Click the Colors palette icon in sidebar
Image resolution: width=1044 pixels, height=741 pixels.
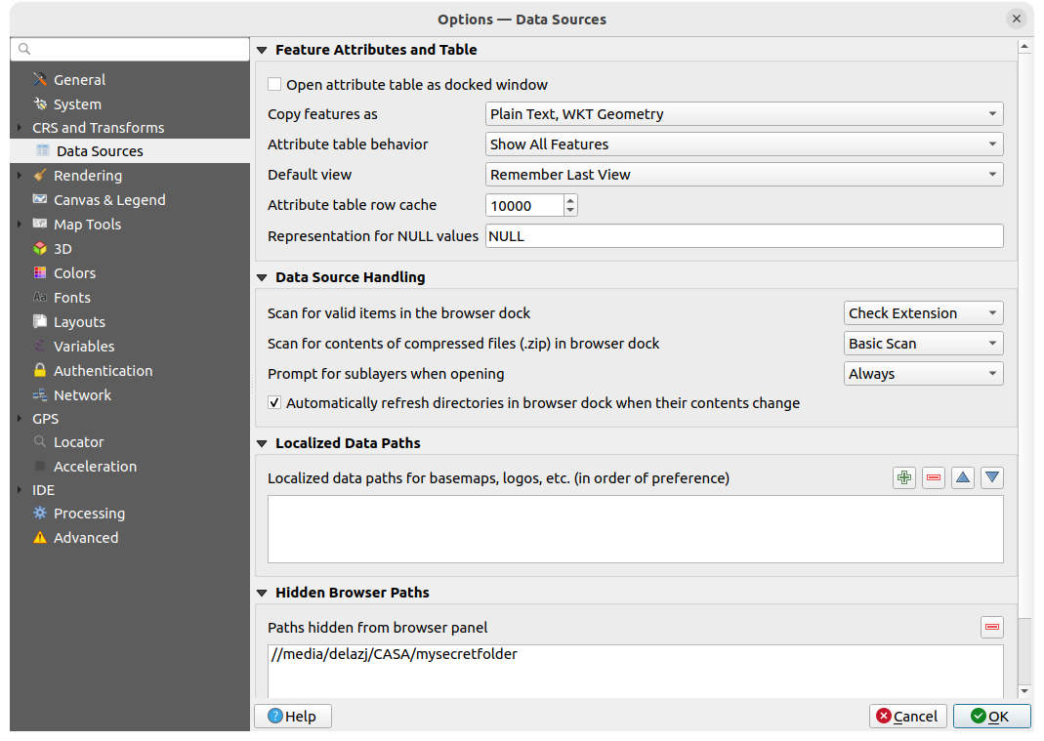coord(40,272)
